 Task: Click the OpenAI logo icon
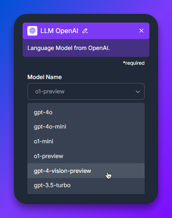(x=32, y=31)
